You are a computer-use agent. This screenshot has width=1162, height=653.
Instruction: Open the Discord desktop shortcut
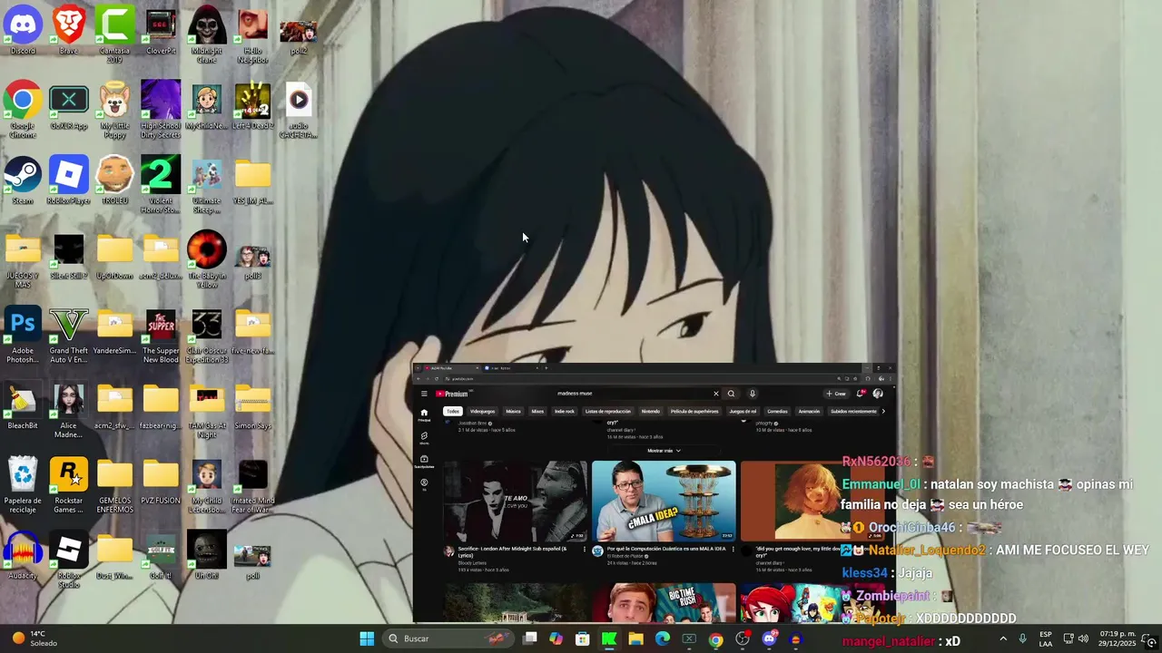(x=23, y=32)
